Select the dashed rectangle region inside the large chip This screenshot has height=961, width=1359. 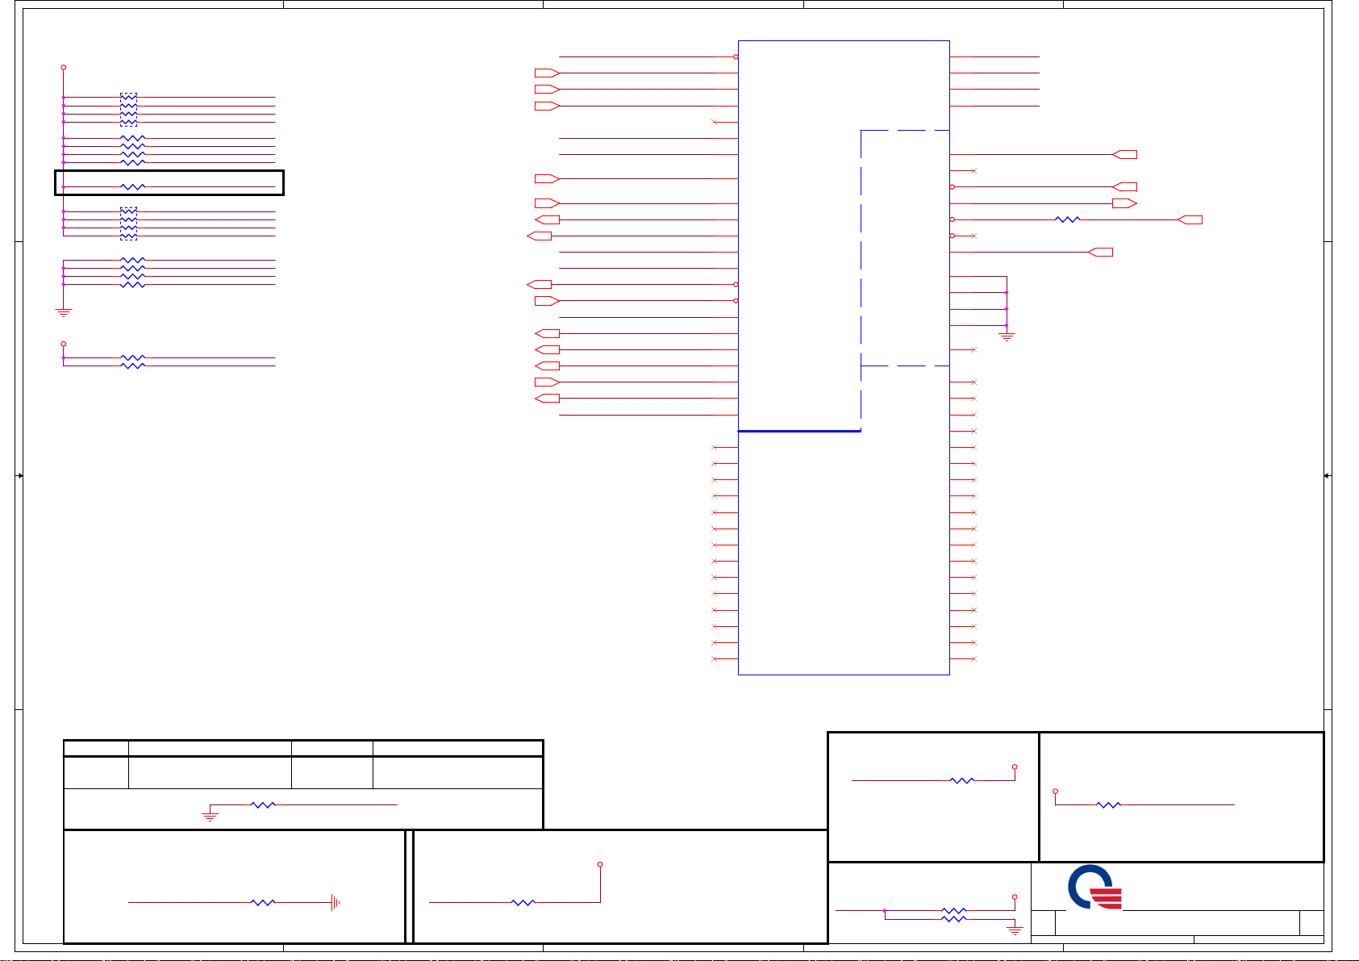pos(905,281)
